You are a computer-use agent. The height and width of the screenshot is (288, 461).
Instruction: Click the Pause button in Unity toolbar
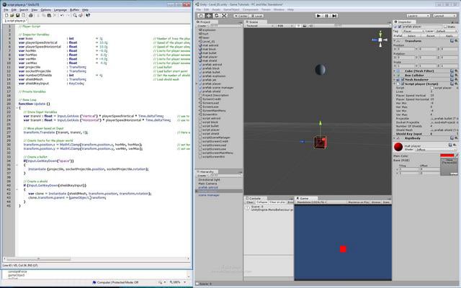tap(326, 16)
